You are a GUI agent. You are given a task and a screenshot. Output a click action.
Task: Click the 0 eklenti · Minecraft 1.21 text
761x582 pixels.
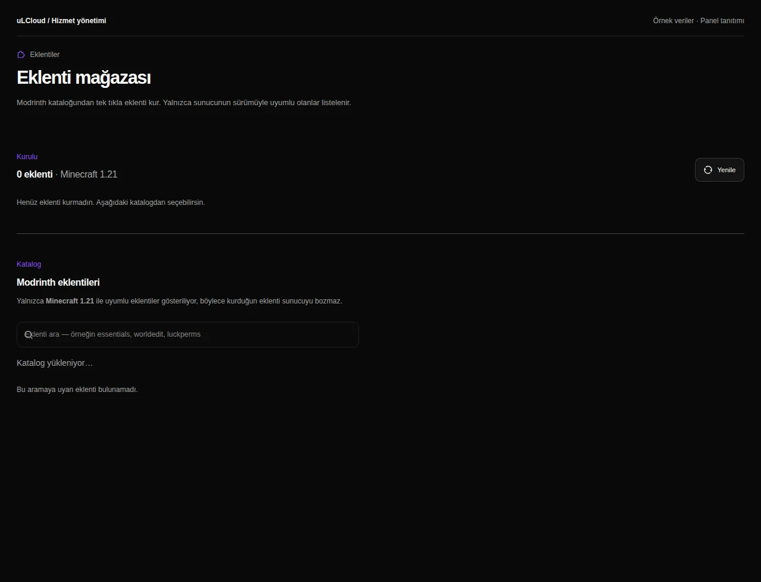[x=67, y=175]
